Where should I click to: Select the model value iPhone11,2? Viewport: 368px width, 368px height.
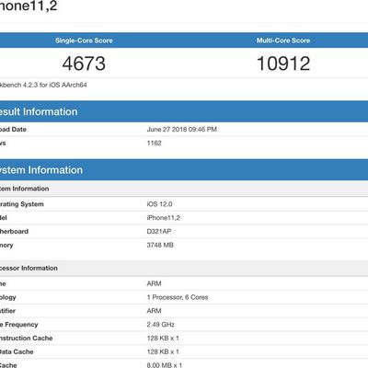click(163, 218)
